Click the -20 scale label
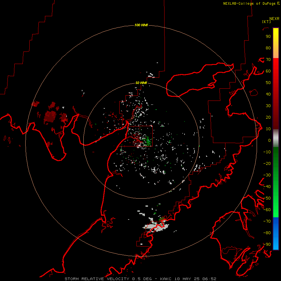 [267, 164]
